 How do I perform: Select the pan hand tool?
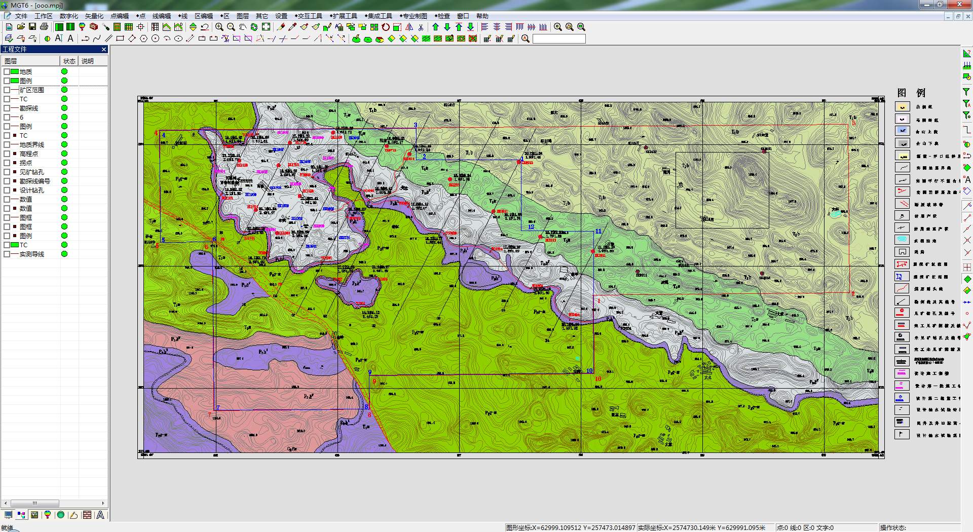tap(242, 27)
